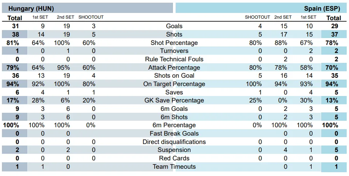Image resolution: width=349 pixels, height=176 pixels.
Task: Select Hungary's Total column header
Action: [15, 18]
